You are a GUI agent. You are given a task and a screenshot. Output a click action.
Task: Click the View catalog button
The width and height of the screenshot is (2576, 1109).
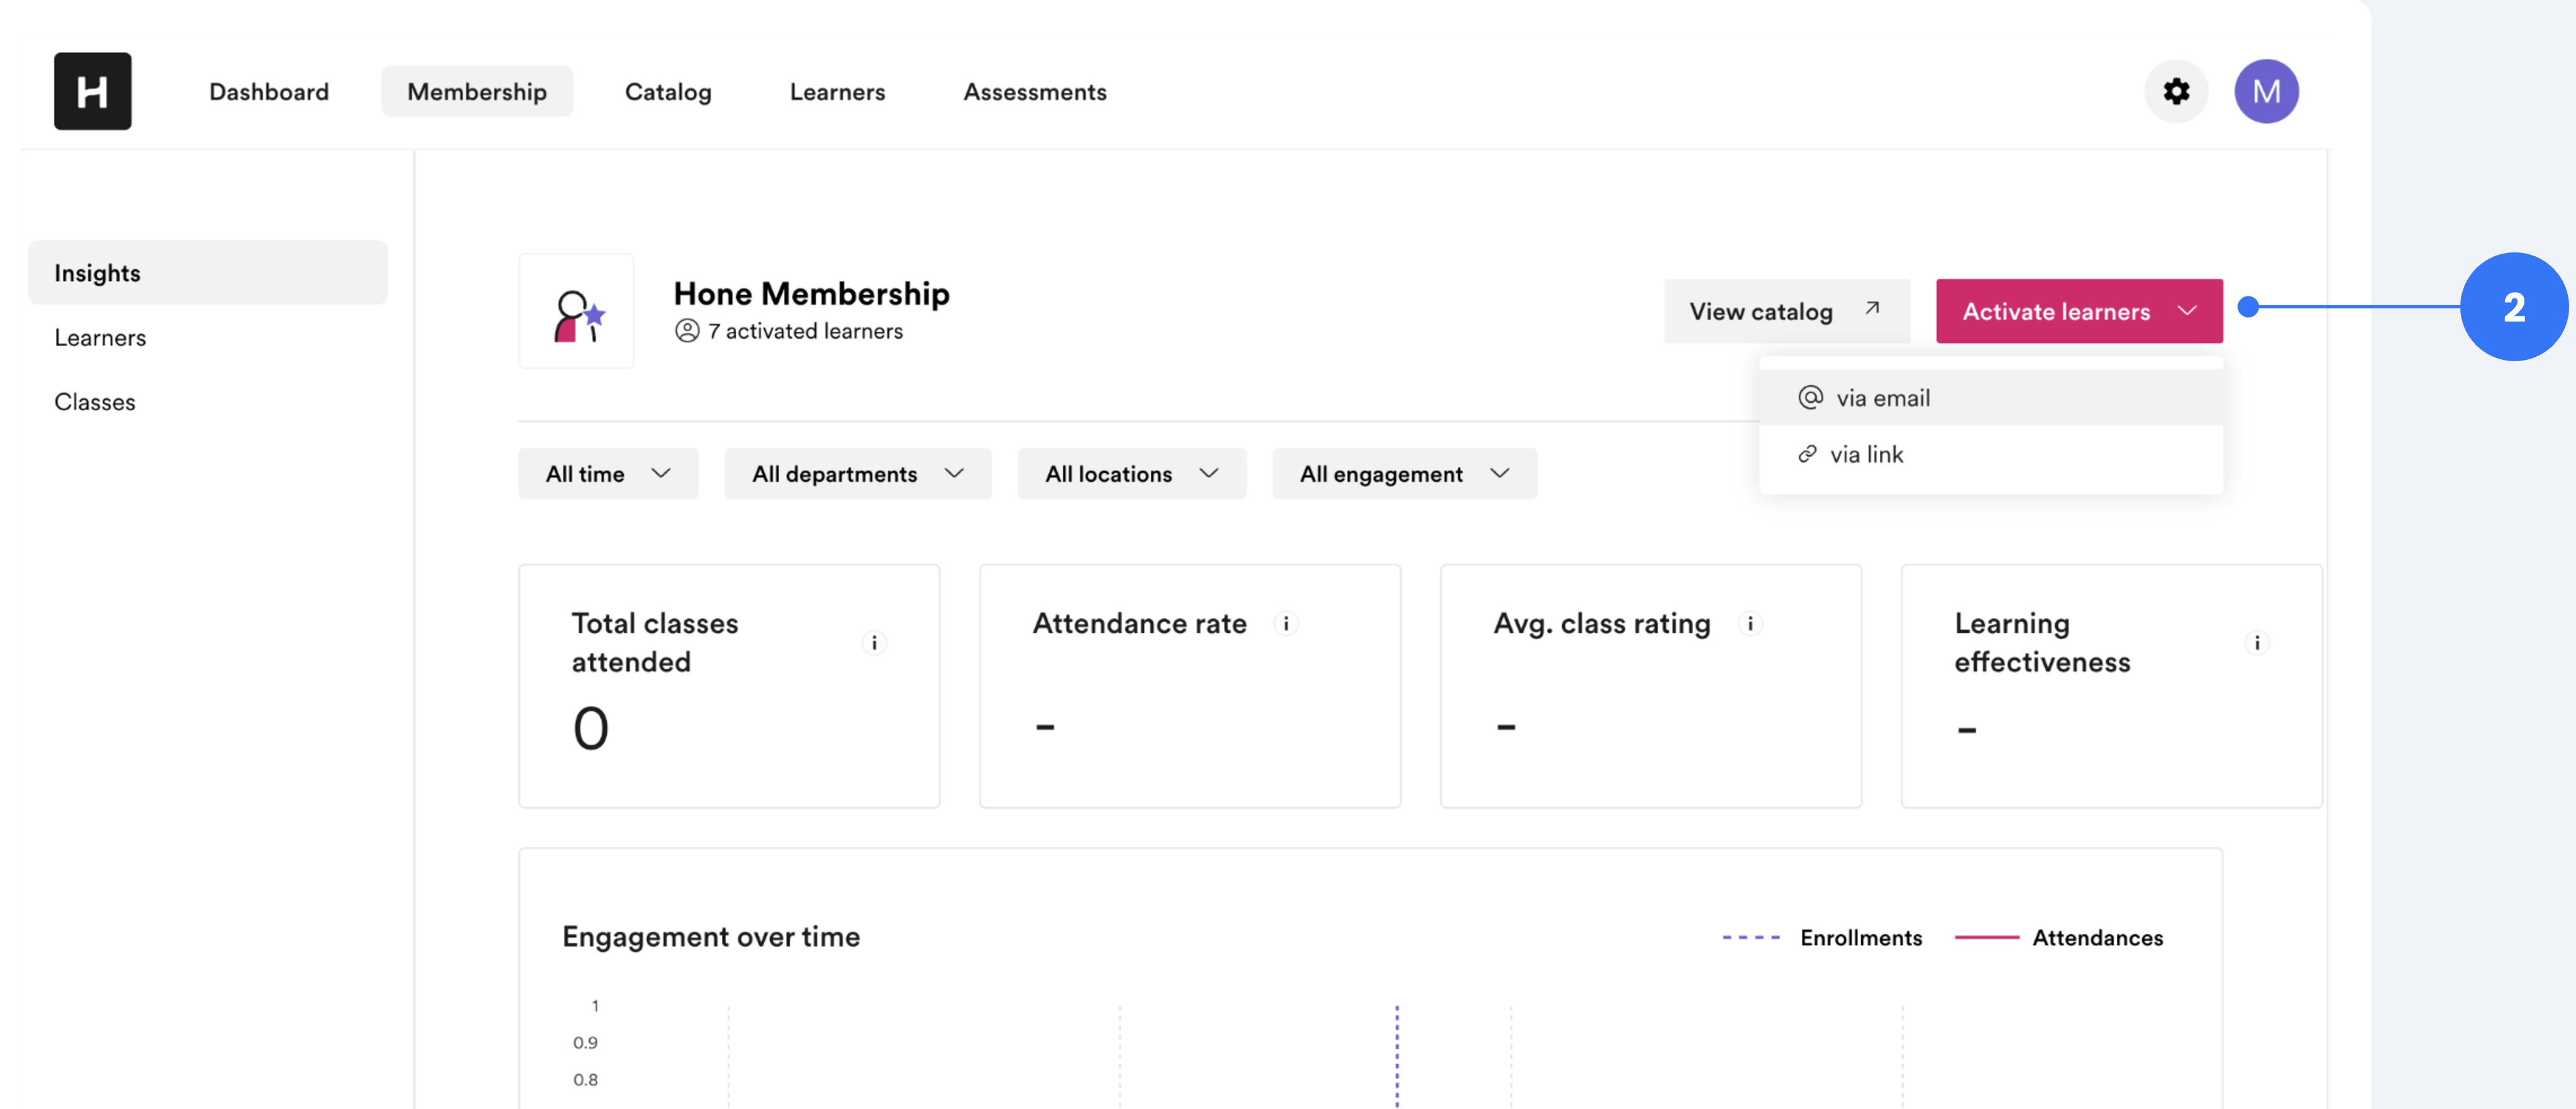[x=1786, y=311]
